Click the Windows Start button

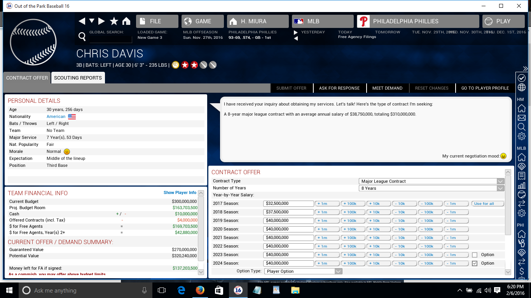[x=9, y=290]
